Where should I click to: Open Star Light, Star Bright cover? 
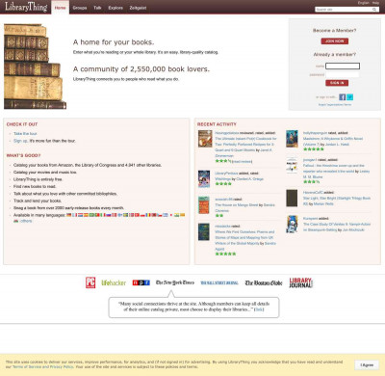(292, 199)
